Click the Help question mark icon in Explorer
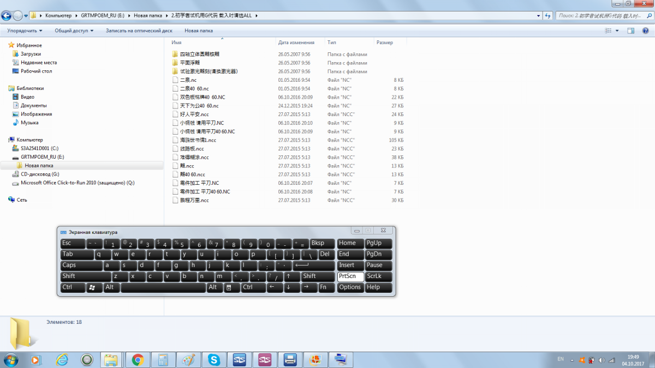The width and height of the screenshot is (655, 368). [644, 31]
